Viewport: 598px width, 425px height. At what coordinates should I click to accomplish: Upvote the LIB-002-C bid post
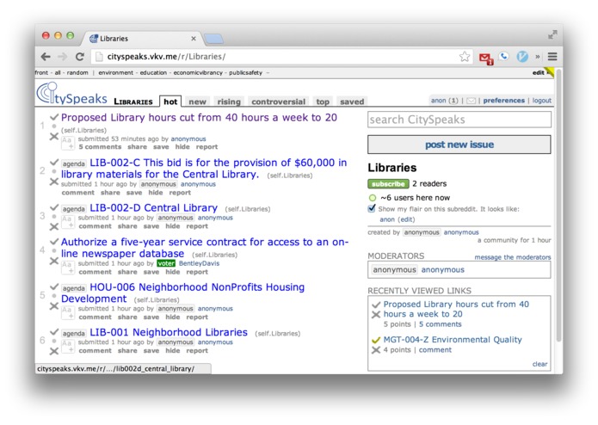click(x=54, y=163)
